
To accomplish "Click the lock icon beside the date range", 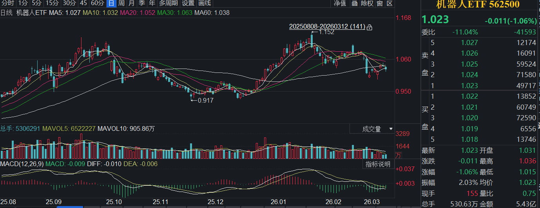I will pos(369,27).
